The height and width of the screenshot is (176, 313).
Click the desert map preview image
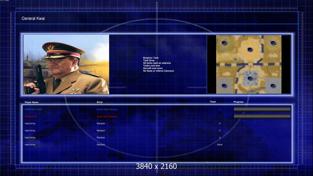coord(249,64)
